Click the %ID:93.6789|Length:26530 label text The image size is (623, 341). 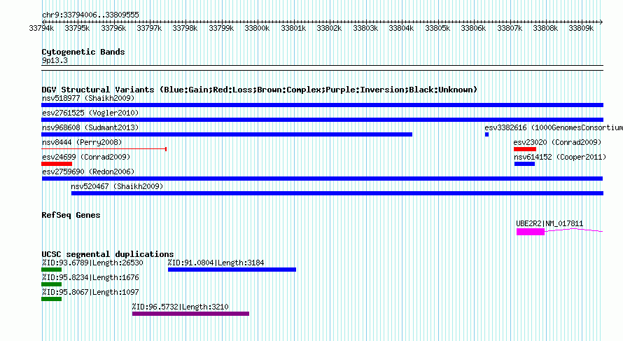pyautogui.click(x=92, y=263)
